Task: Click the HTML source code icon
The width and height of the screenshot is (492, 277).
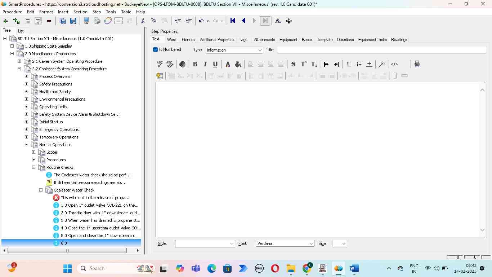Action: pyautogui.click(x=394, y=64)
